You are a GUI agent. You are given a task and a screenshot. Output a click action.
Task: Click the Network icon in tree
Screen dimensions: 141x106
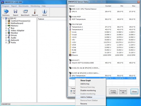[x=9, y=40]
